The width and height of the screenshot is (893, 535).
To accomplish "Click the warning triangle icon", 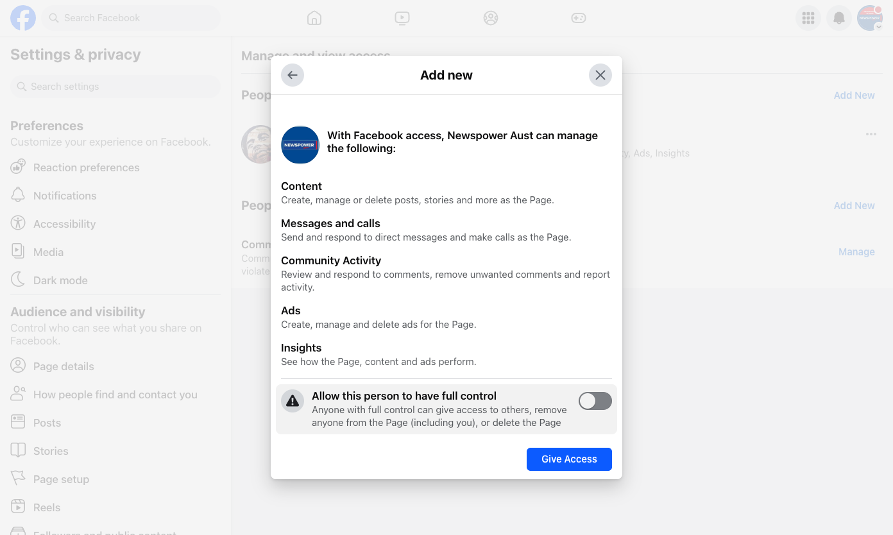I will [x=293, y=401].
